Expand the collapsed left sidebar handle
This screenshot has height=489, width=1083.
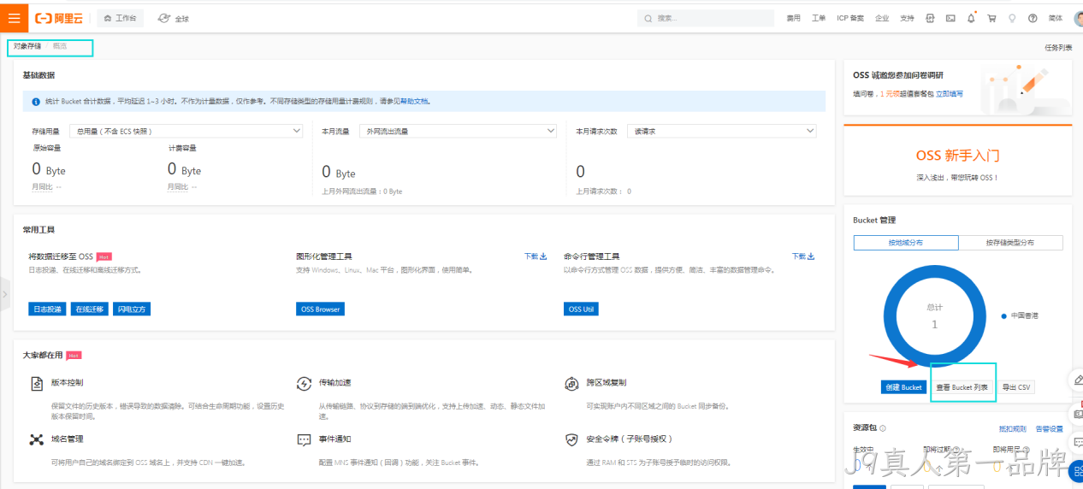click(4, 294)
